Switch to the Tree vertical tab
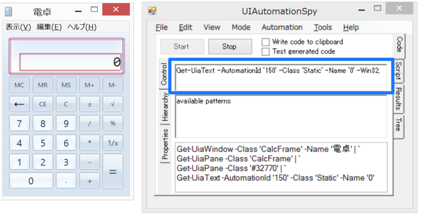422x215 pixels. tap(399, 127)
